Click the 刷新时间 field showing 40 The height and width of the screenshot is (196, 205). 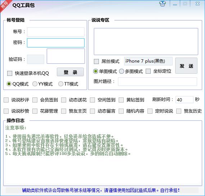point(184,100)
